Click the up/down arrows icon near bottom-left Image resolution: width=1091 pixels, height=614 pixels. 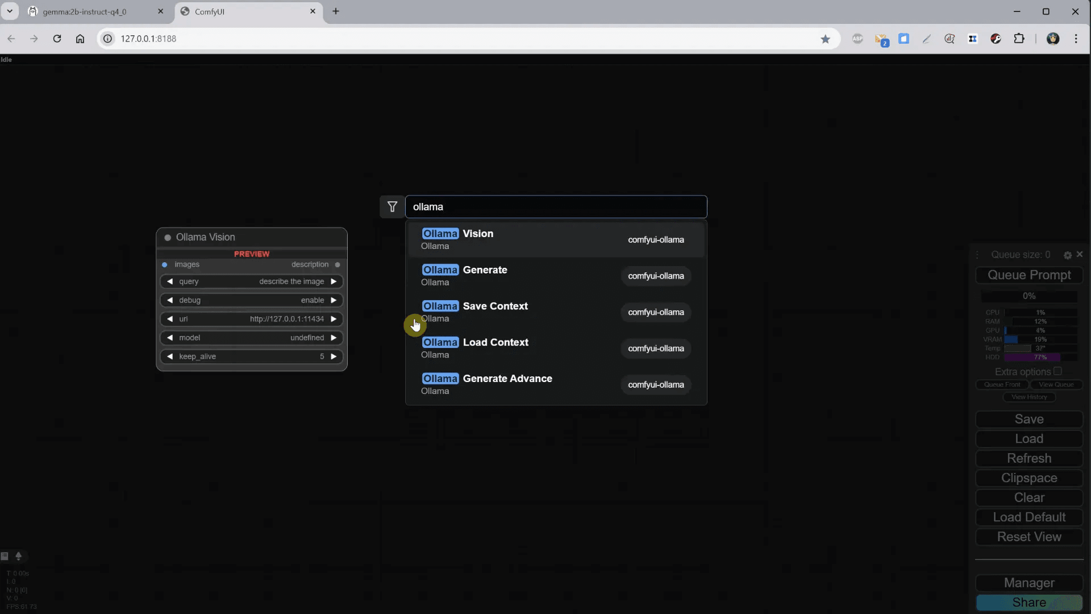[18, 556]
